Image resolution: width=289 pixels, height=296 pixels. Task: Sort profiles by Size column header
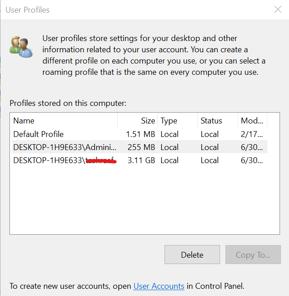pos(138,121)
